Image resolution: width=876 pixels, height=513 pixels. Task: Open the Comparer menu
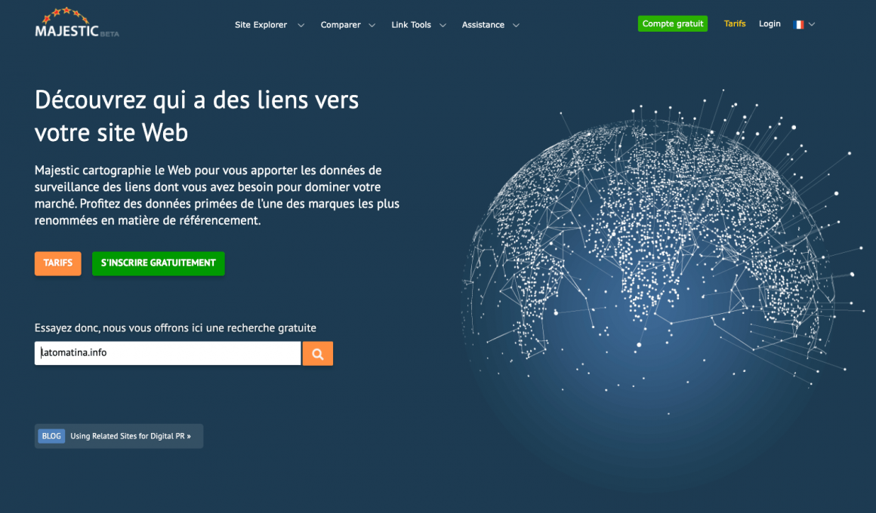point(341,25)
